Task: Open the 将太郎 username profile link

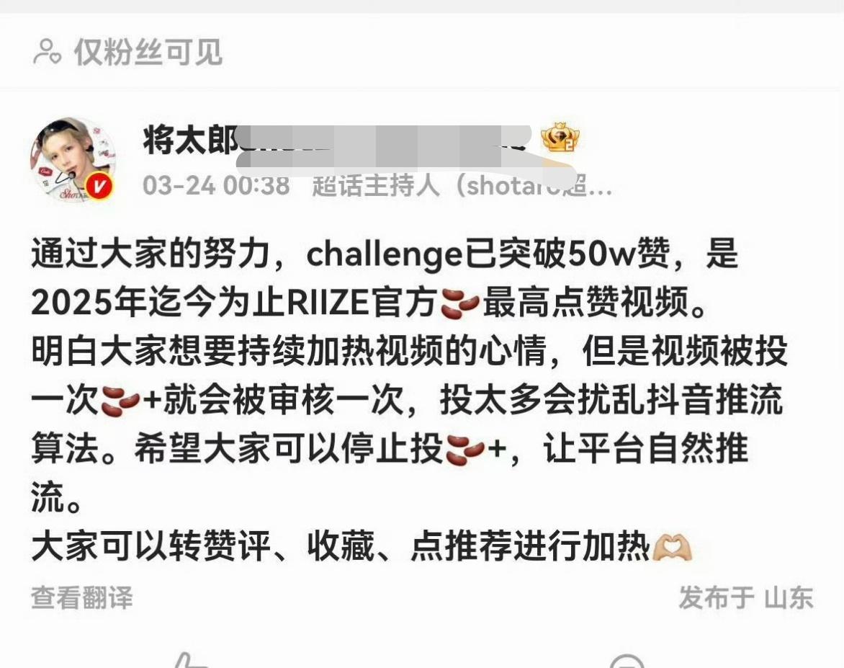Action: click(x=191, y=140)
